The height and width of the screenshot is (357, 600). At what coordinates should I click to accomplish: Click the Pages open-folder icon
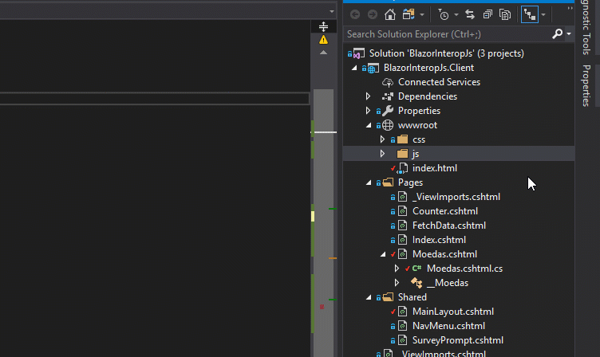(388, 182)
